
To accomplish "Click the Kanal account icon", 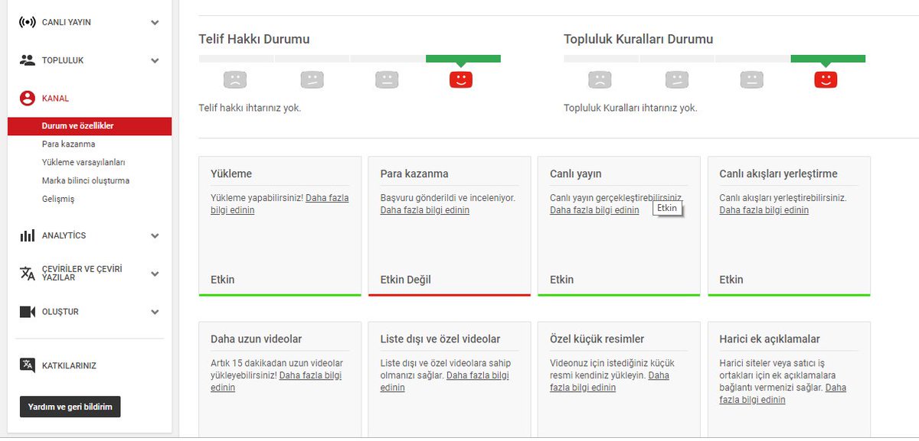I will point(28,98).
